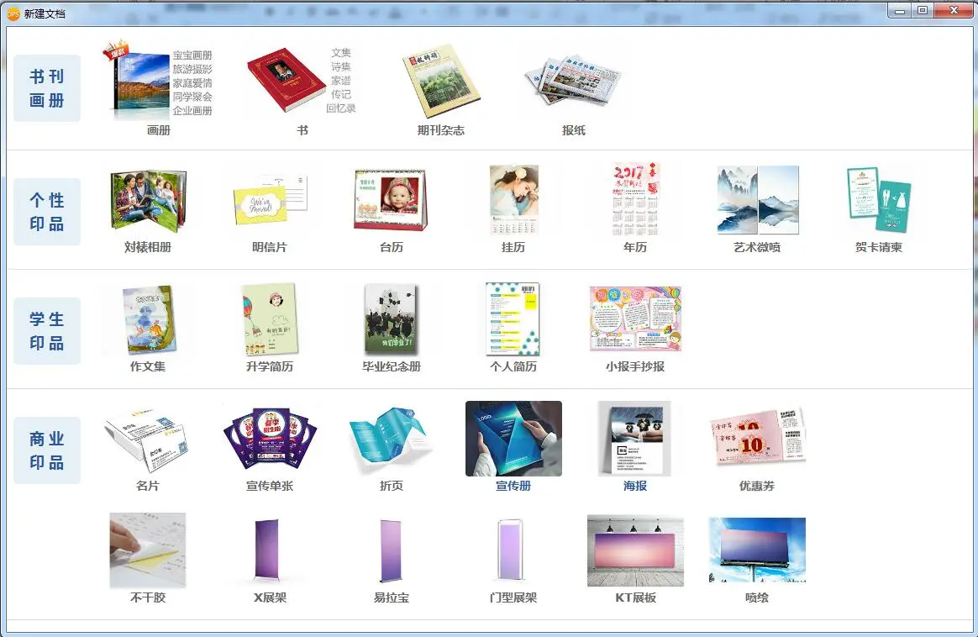Image resolution: width=978 pixels, height=637 pixels.
Task: Switch to the 商业印品 category
Action: coord(46,449)
